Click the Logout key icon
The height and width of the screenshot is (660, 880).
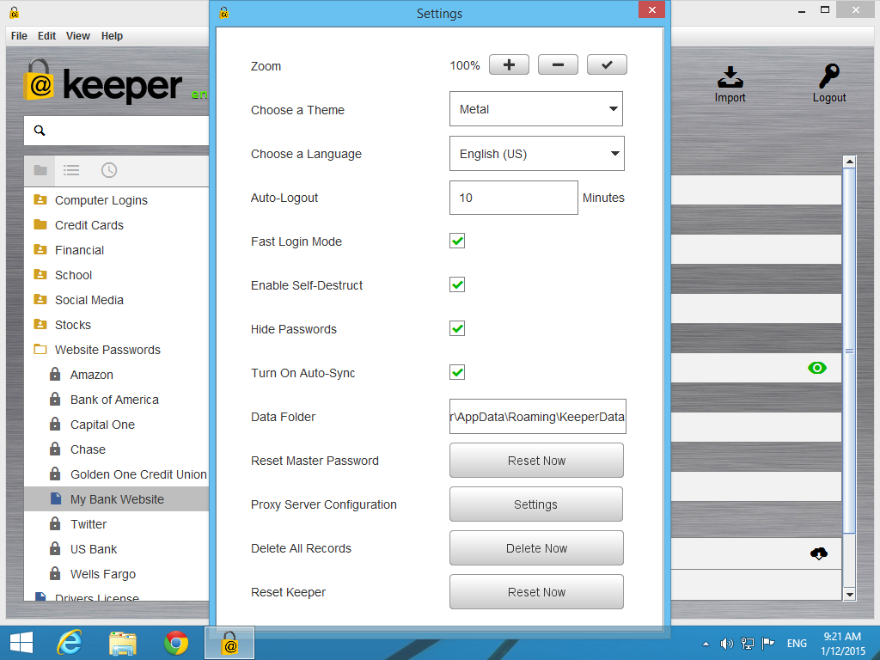click(x=829, y=84)
